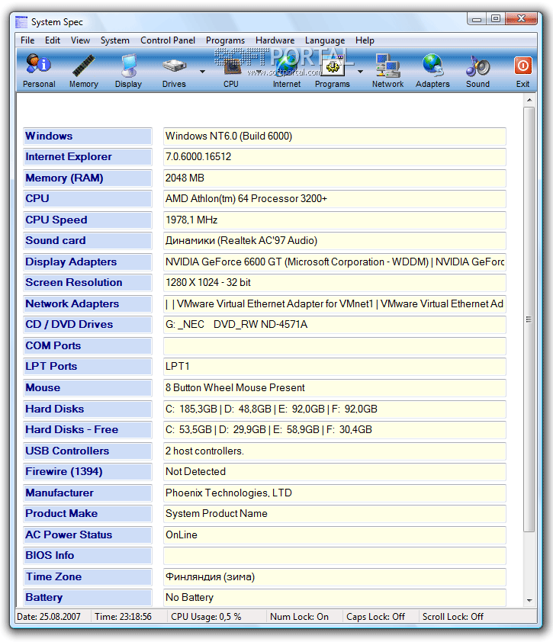Click the Network toolbar icon
This screenshot has width=553, height=642.
(x=388, y=70)
